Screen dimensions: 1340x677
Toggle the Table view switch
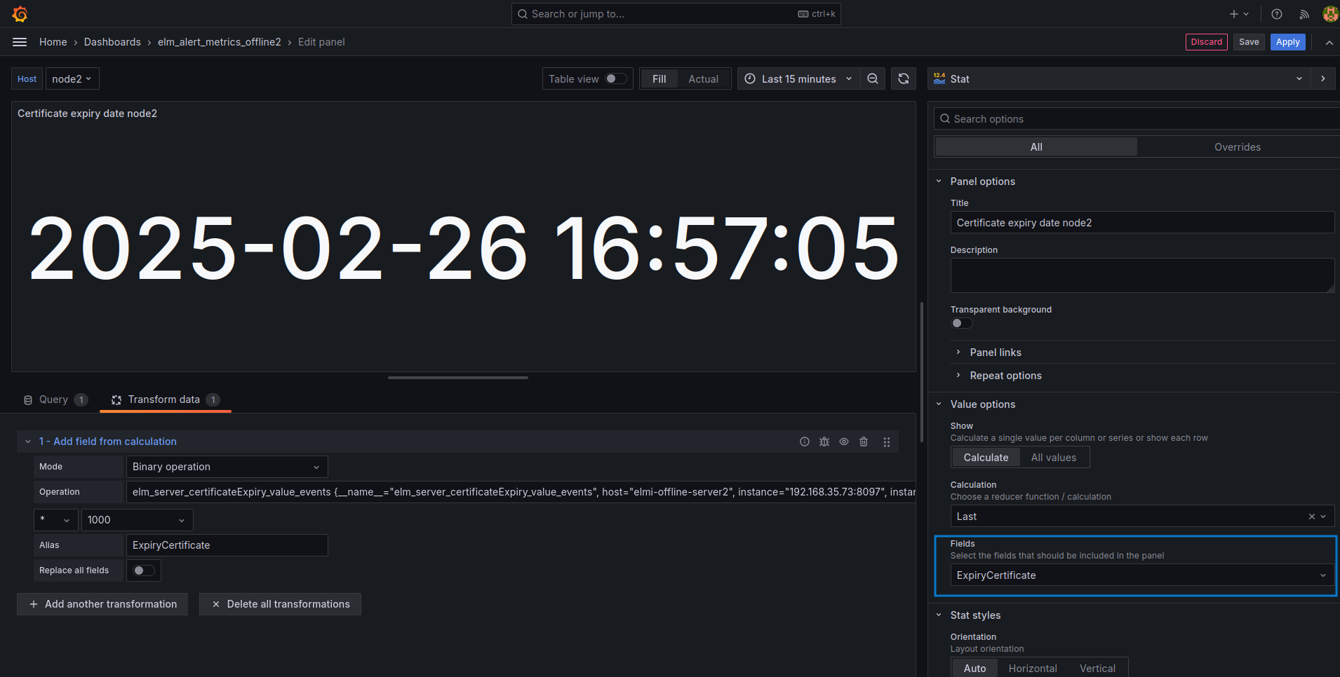pyautogui.click(x=616, y=78)
